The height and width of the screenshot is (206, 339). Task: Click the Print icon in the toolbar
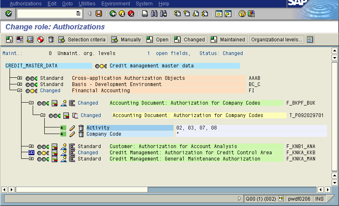click(x=145, y=14)
